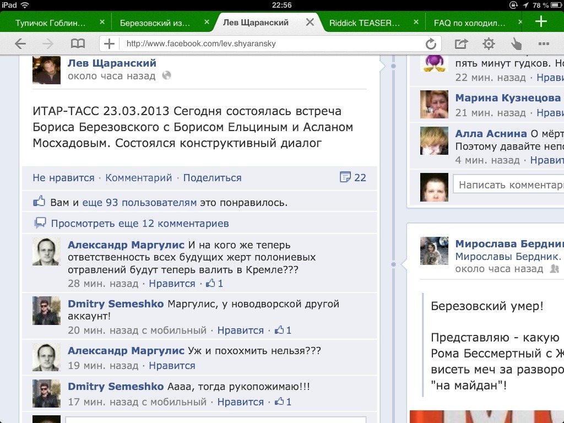Open Алла Аснина profile link
Screen dimensions: 564x423
(491, 133)
